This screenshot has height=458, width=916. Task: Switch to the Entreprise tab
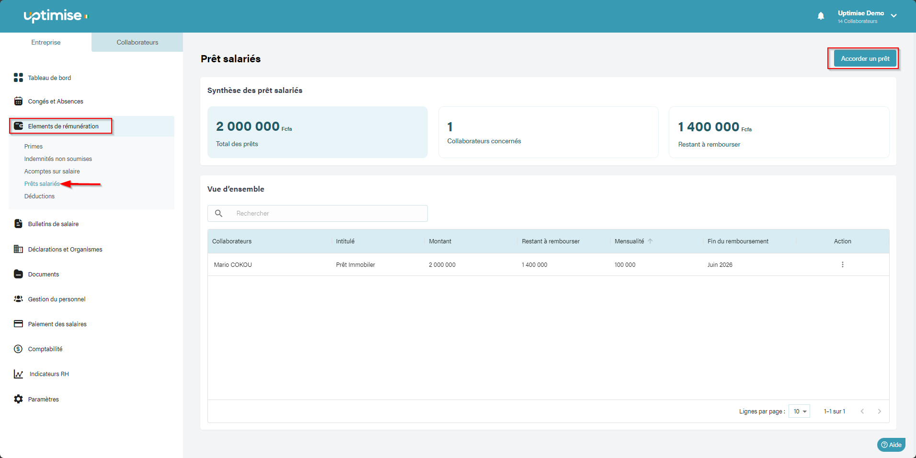pyautogui.click(x=46, y=42)
